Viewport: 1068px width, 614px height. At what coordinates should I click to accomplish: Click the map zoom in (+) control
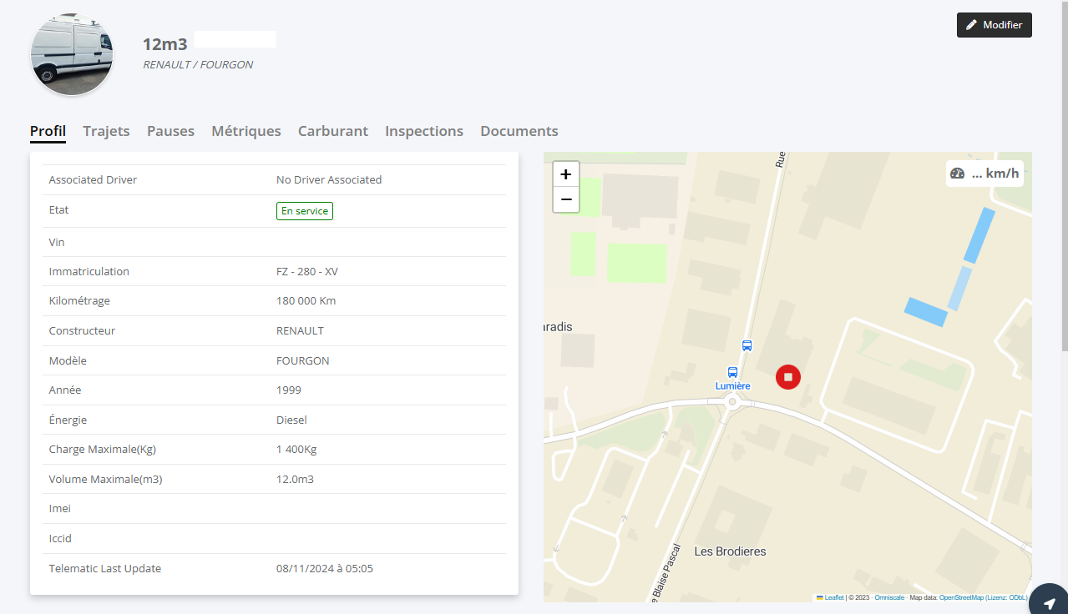click(566, 174)
